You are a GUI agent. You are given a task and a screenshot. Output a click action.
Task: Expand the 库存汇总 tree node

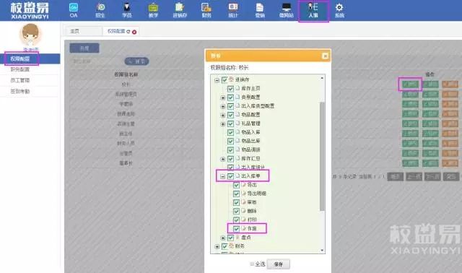pos(223,159)
